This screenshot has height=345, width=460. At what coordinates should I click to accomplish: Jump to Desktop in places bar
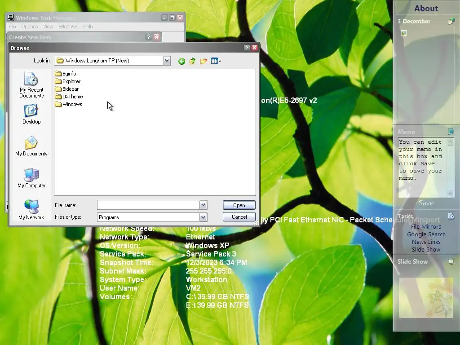(31, 115)
